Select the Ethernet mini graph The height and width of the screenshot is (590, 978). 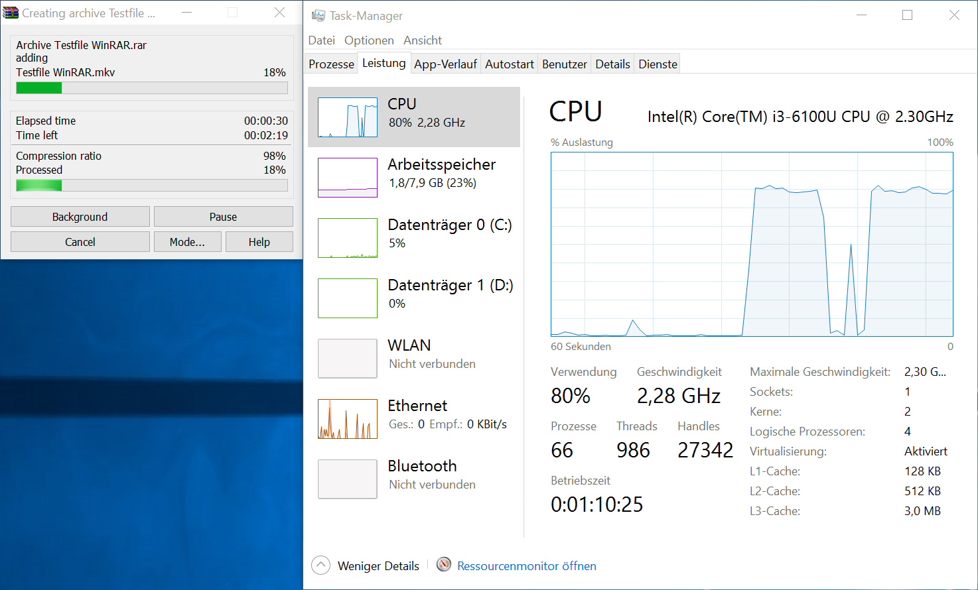point(348,419)
